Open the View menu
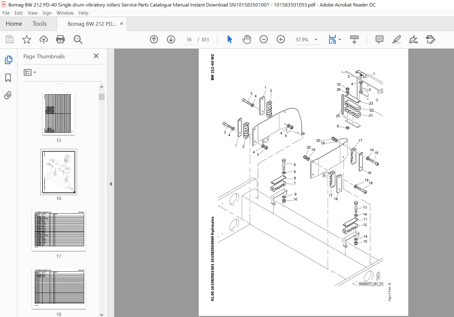This screenshot has height=317, width=454. point(33,13)
